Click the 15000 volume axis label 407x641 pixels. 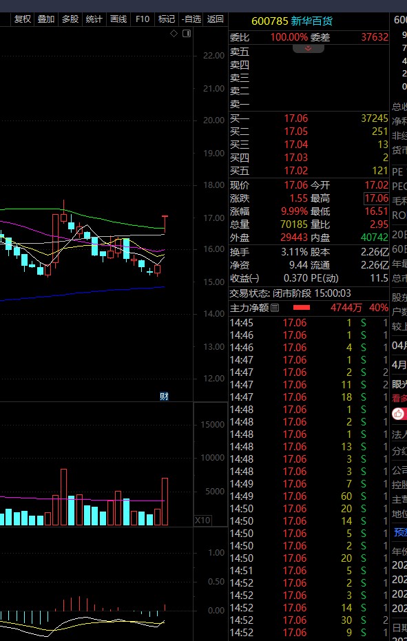pos(212,424)
